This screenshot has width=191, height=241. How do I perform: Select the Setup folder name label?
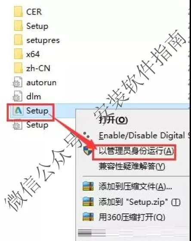(x=37, y=26)
